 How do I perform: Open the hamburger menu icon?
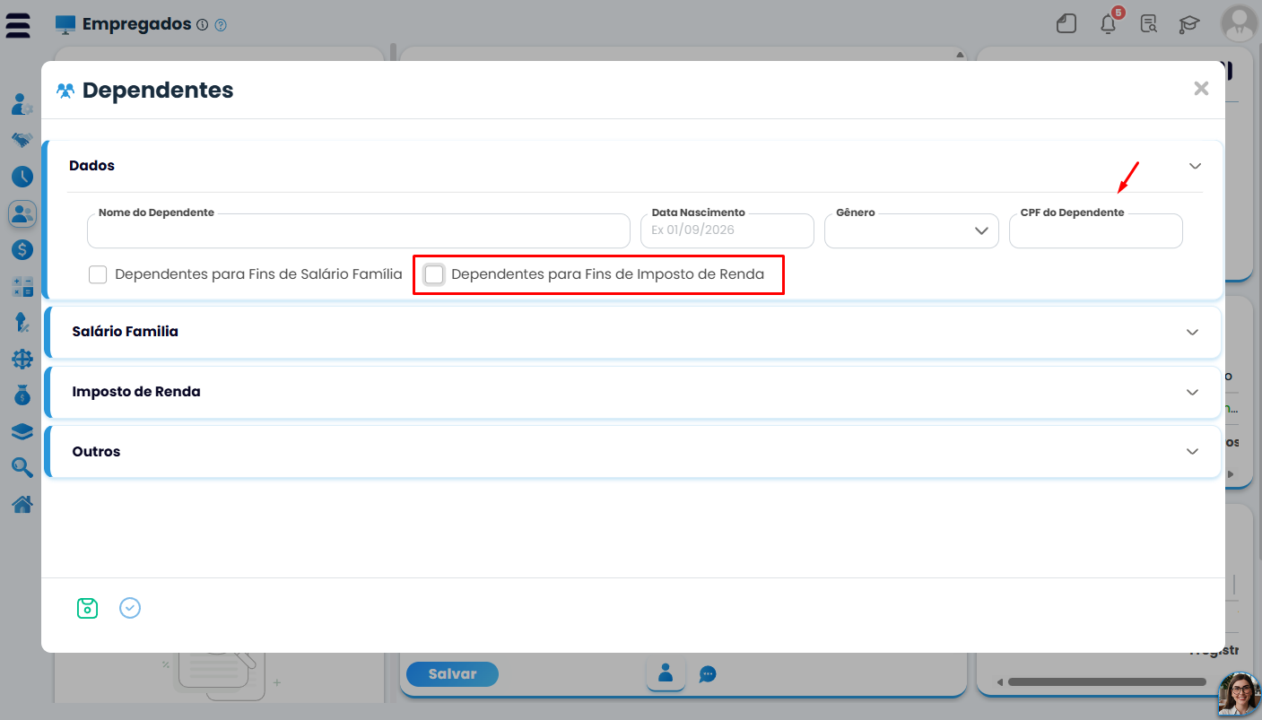18,25
